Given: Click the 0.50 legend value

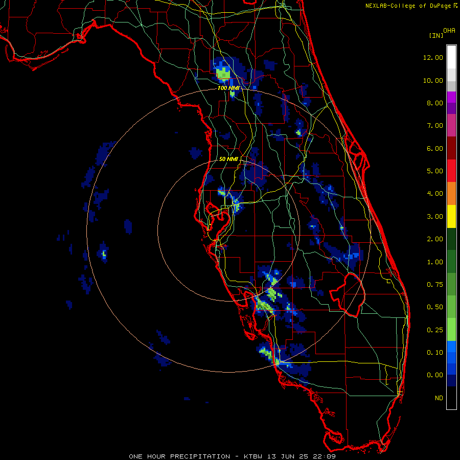Looking at the screenshot, I should [435, 307].
